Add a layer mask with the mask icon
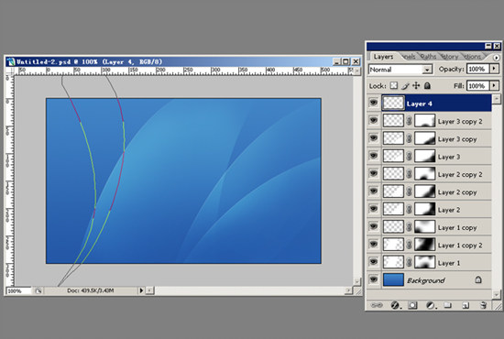504x339 pixels. click(412, 305)
